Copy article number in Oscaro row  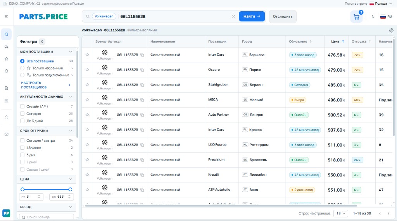[x=142, y=70]
